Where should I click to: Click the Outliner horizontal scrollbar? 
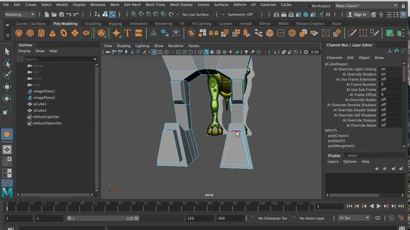click(x=55, y=195)
